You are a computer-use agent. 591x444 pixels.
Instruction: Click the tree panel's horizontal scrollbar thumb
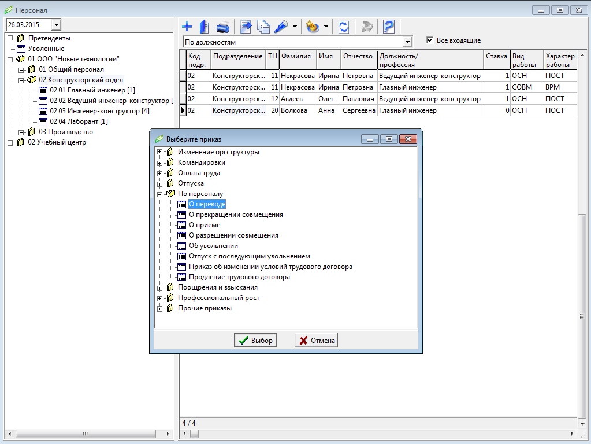(x=86, y=434)
